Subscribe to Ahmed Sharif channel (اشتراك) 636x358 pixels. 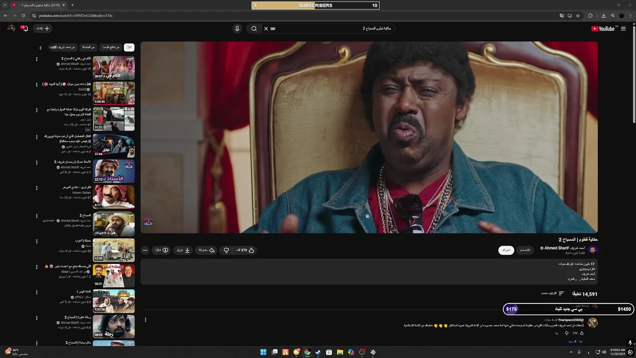pyautogui.click(x=506, y=250)
